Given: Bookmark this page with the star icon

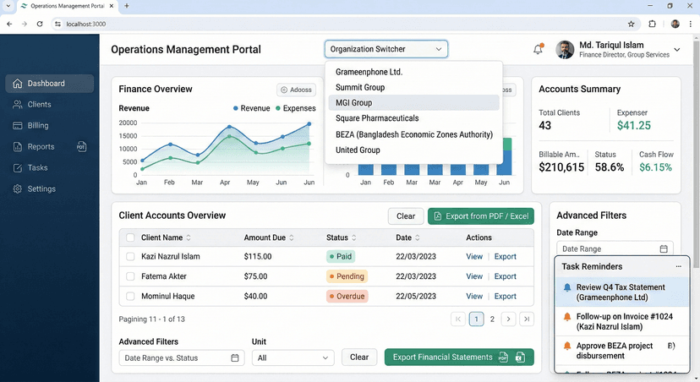Looking at the screenshot, I should pyautogui.click(x=631, y=24).
